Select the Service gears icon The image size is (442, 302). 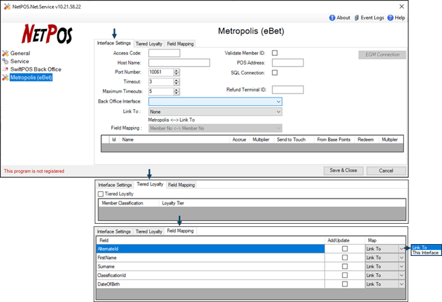point(5,61)
